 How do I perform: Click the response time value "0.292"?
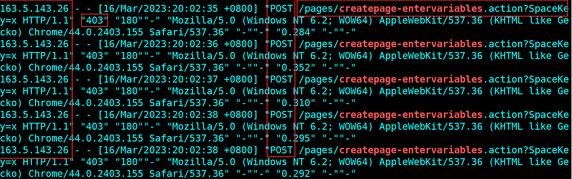(296, 174)
